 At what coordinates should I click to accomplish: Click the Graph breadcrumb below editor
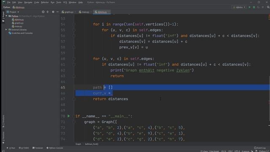click(78, 144)
